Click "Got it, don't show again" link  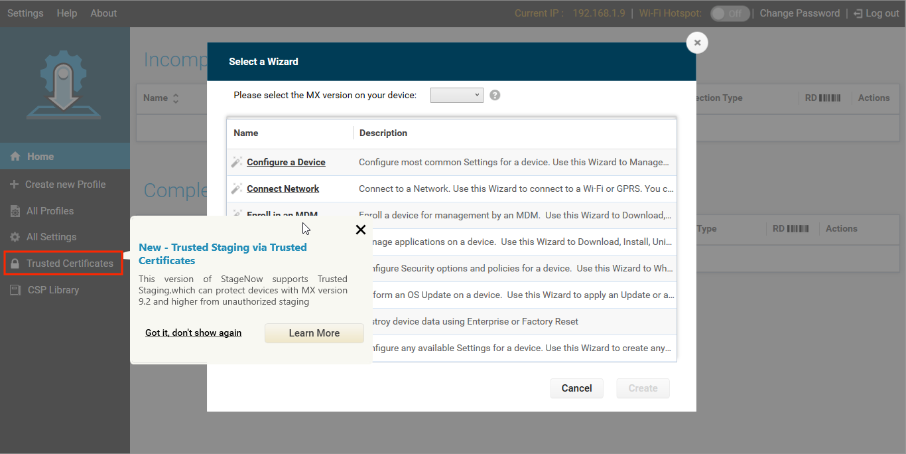(x=193, y=333)
